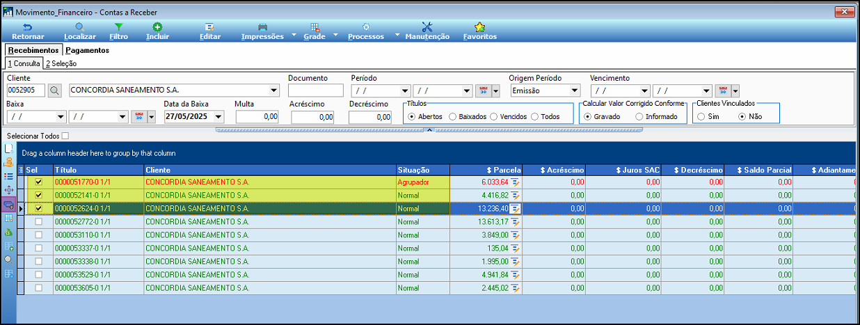Uncheck Sel for título 0000052141-0
This screenshot has width=860, height=325.
(39, 195)
